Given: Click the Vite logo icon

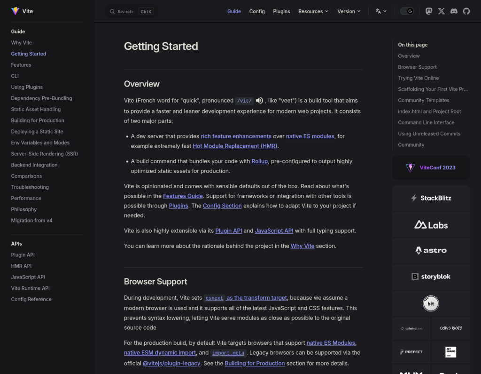Looking at the screenshot, I should click(x=15, y=11).
